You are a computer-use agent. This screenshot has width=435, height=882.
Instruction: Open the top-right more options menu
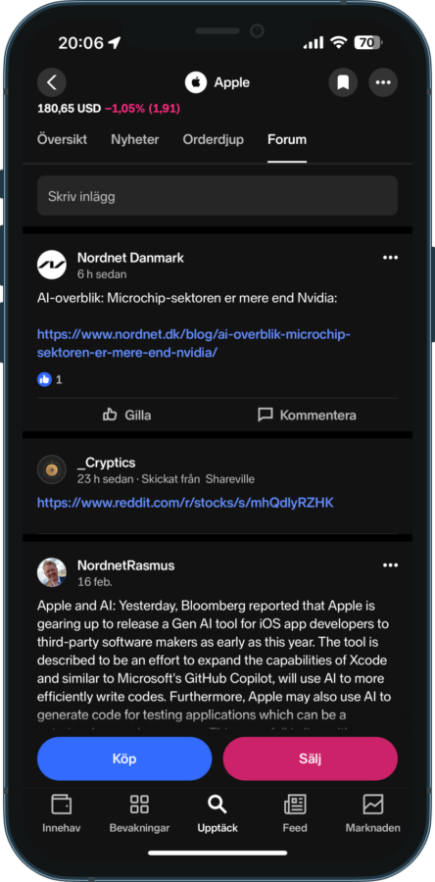coord(383,82)
